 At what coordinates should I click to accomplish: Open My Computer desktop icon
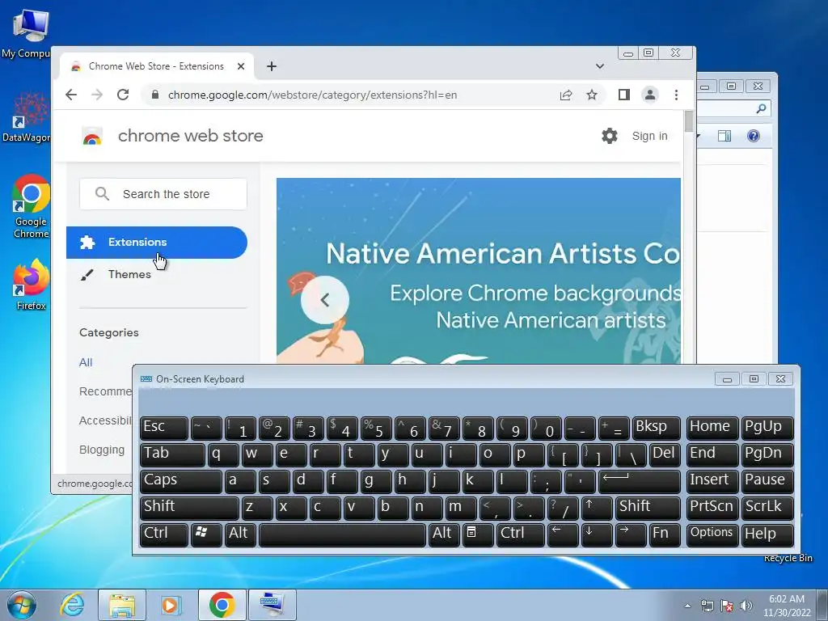point(27,32)
